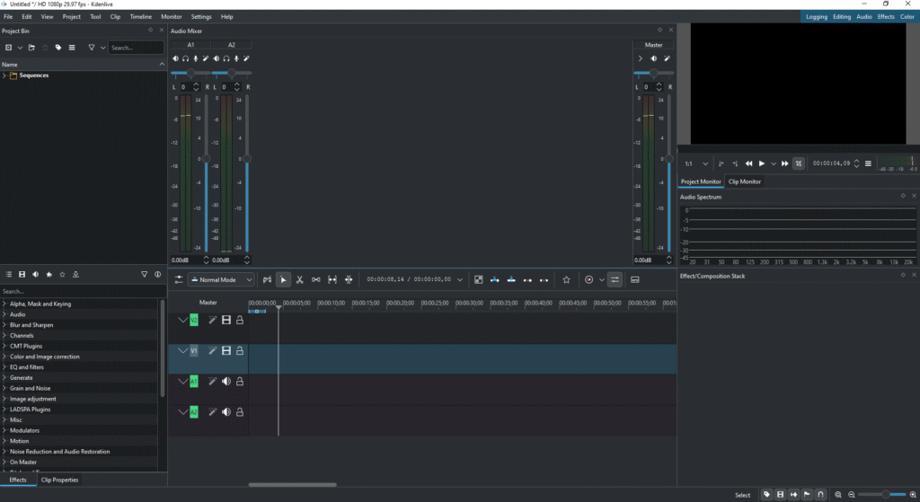Open the Normal Mode edit dropdown
This screenshot has height=502, width=920.
click(x=221, y=280)
